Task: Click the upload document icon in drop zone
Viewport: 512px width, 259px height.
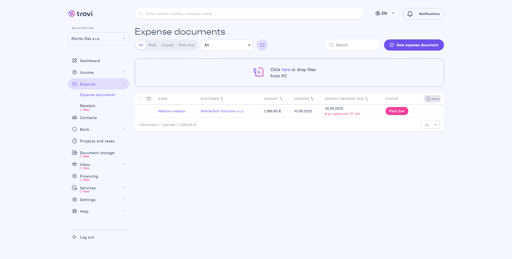Action: click(258, 72)
